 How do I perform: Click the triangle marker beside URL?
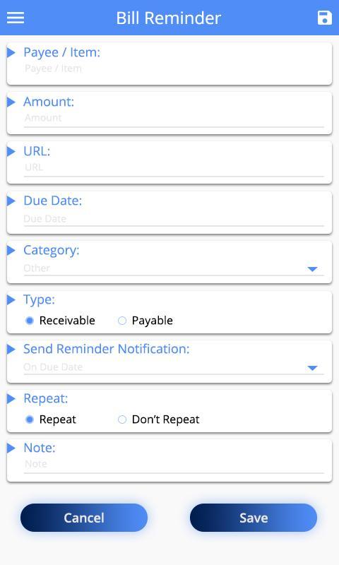pos(11,151)
